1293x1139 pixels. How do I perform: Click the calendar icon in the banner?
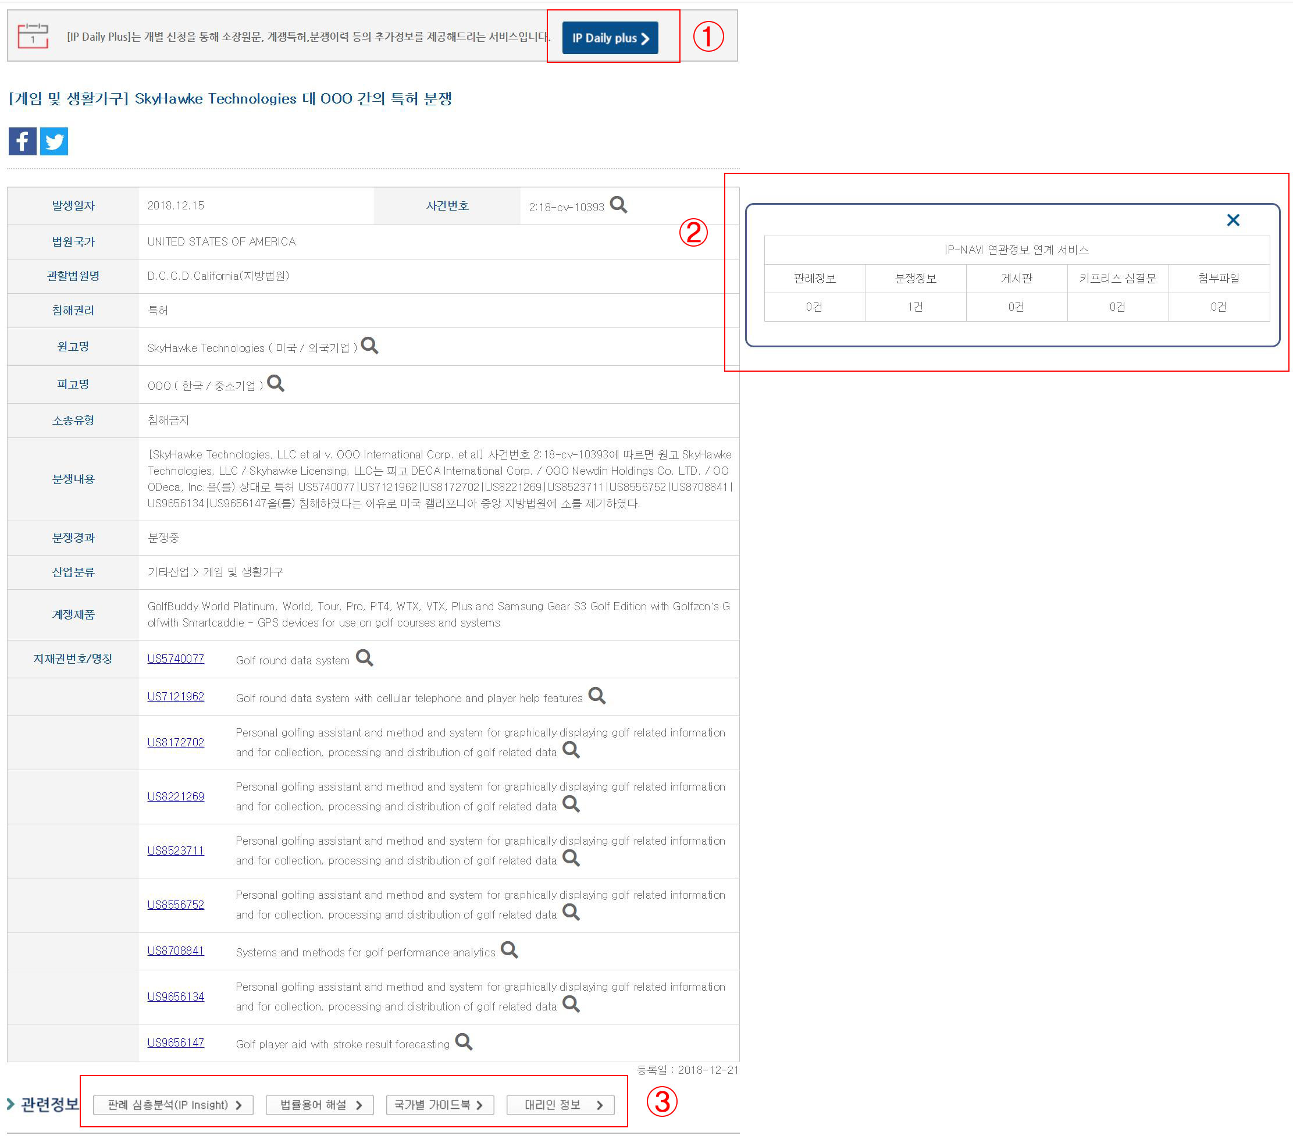33,36
